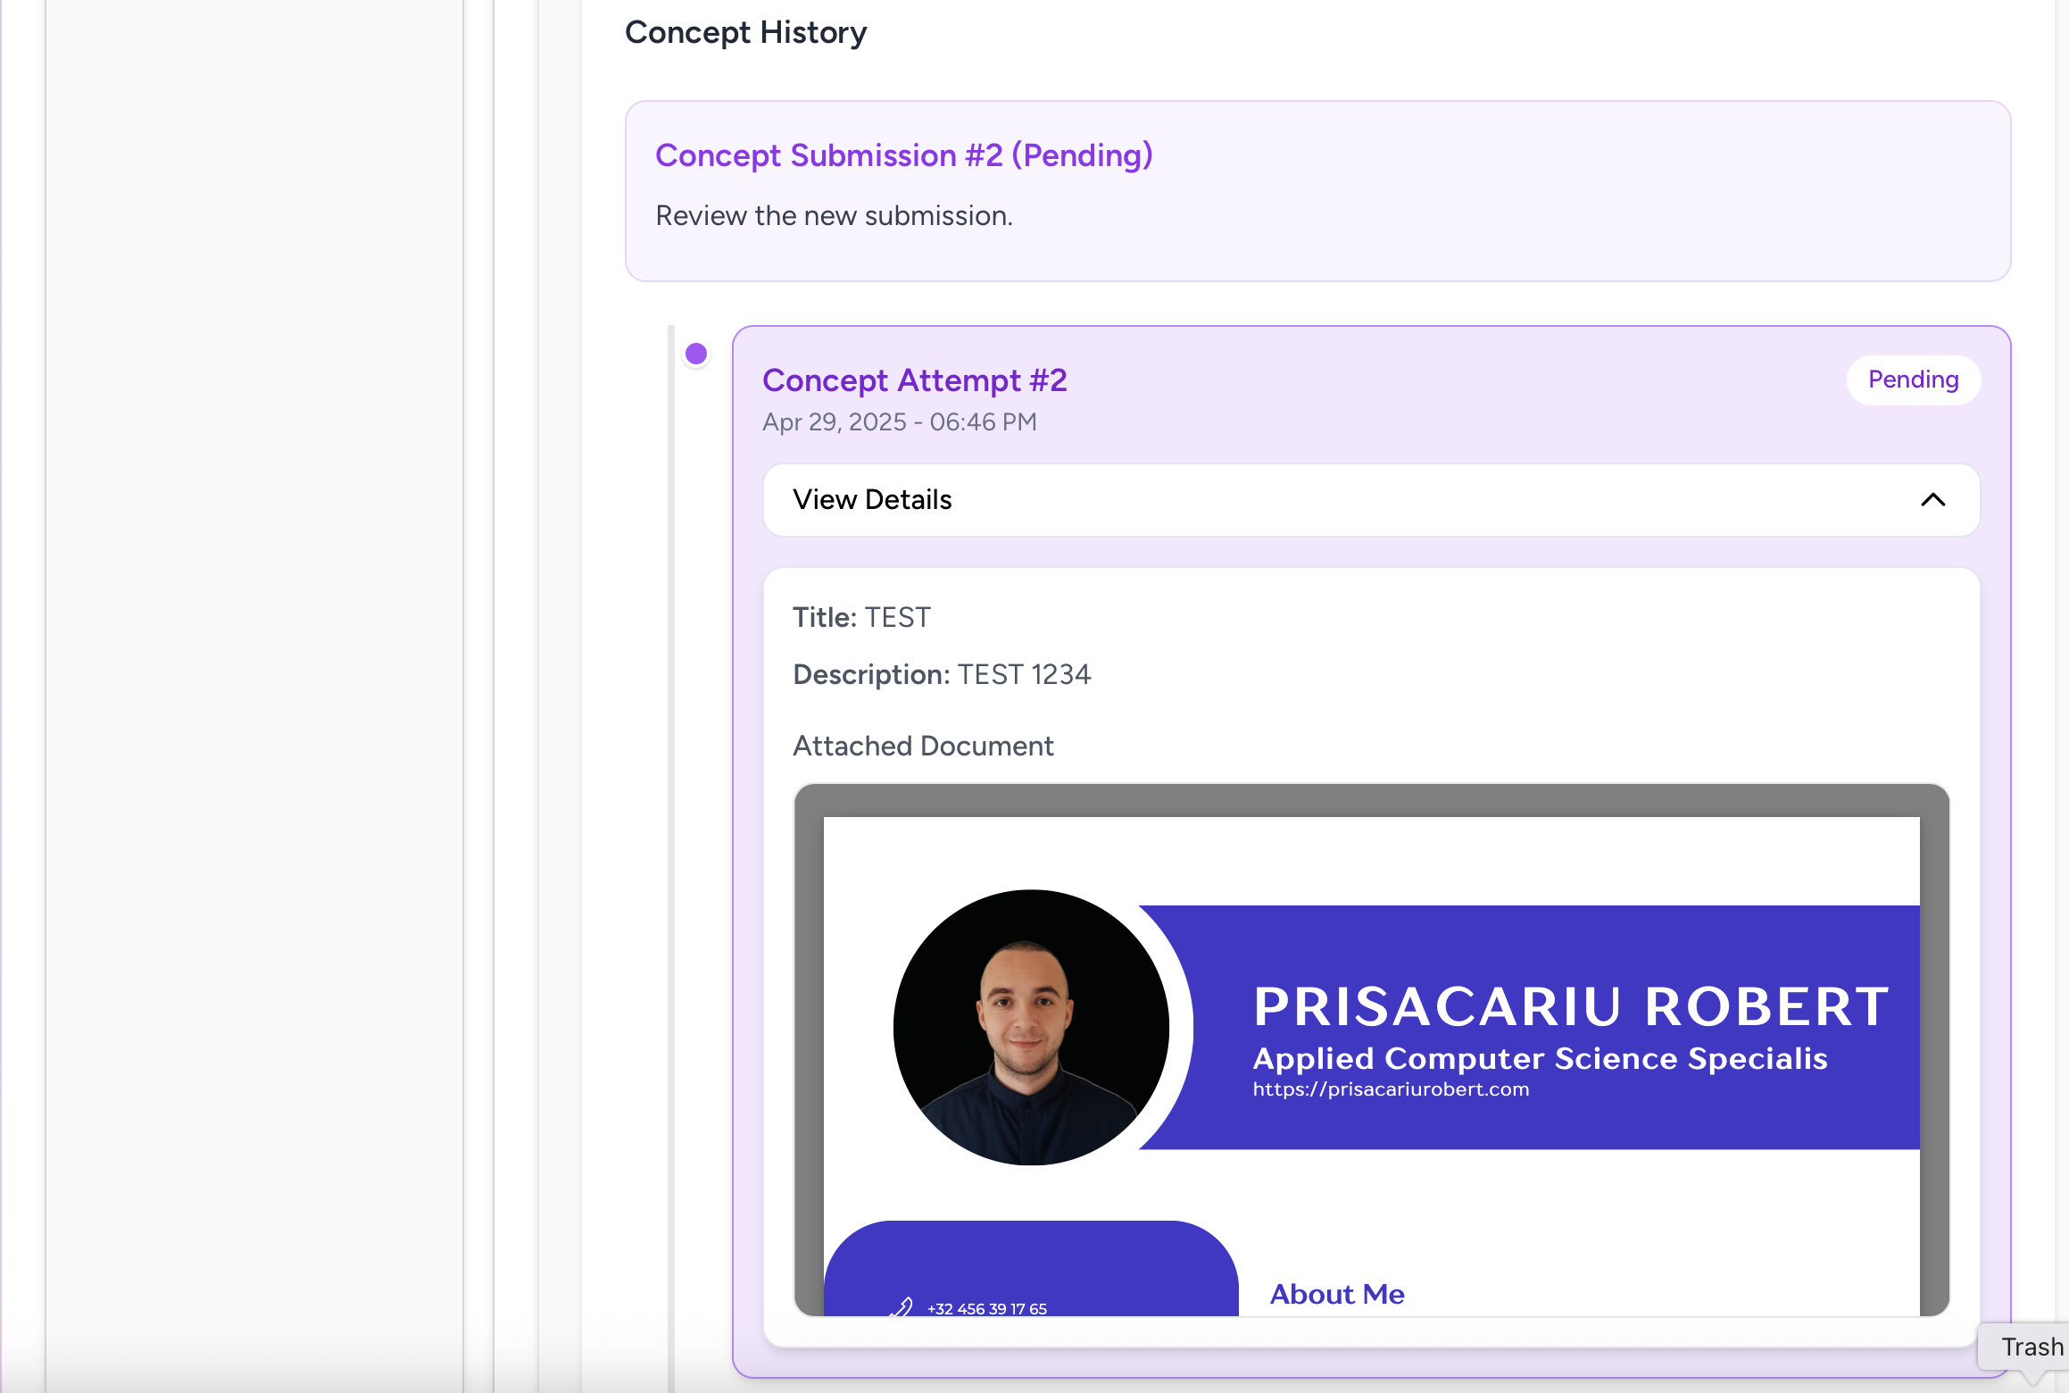
Task: Click the phone icon in the document
Action: [x=902, y=1307]
